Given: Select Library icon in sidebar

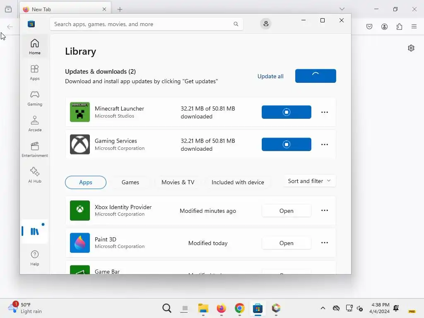Looking at the screenshot, I should (35, 231).
